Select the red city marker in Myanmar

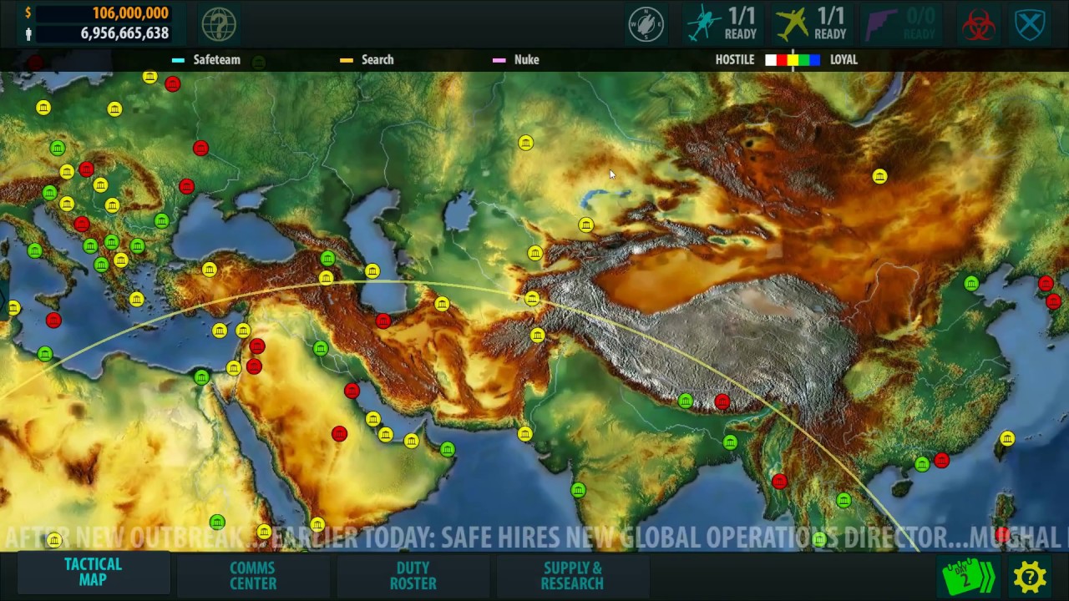[779, 481]
